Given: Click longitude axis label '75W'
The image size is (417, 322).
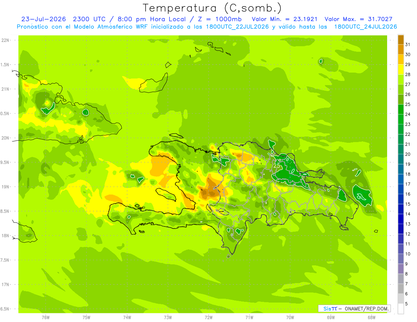Looking at the screenshot, I should pyautogui.click(x=87, y=317).
